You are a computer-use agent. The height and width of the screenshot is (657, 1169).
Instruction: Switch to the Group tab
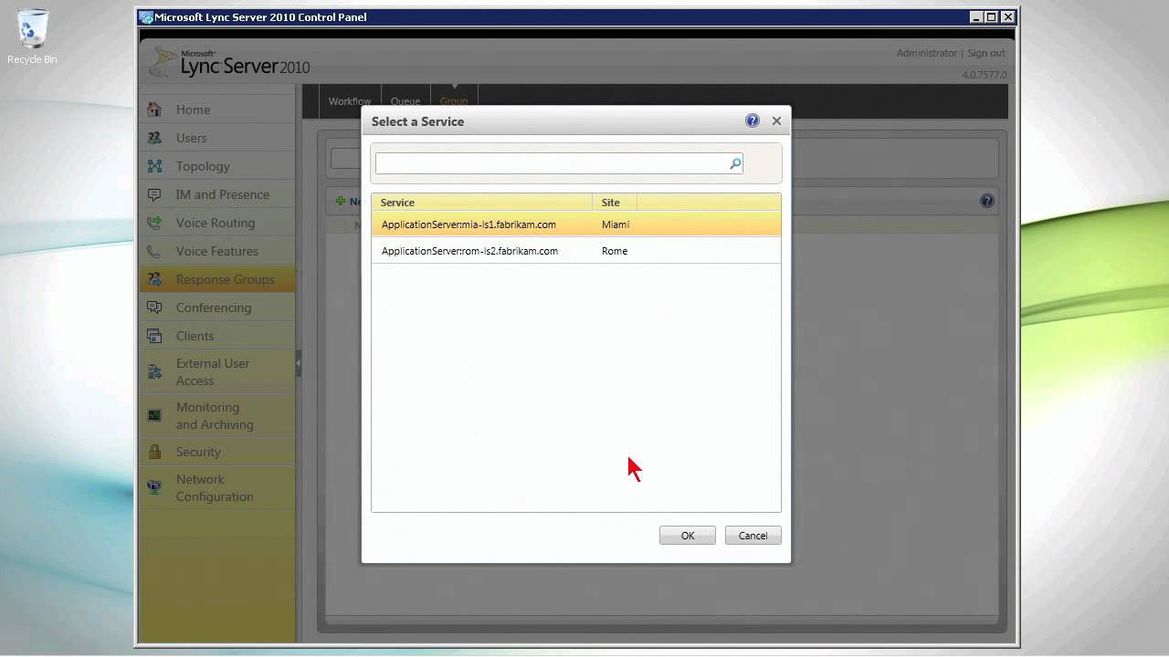tap(454, 101)
